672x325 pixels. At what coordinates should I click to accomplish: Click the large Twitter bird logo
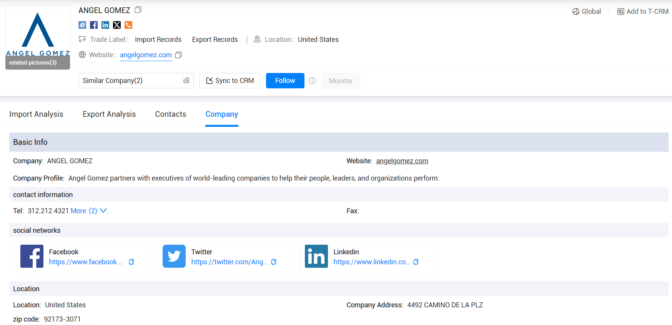tap(174, 256)
